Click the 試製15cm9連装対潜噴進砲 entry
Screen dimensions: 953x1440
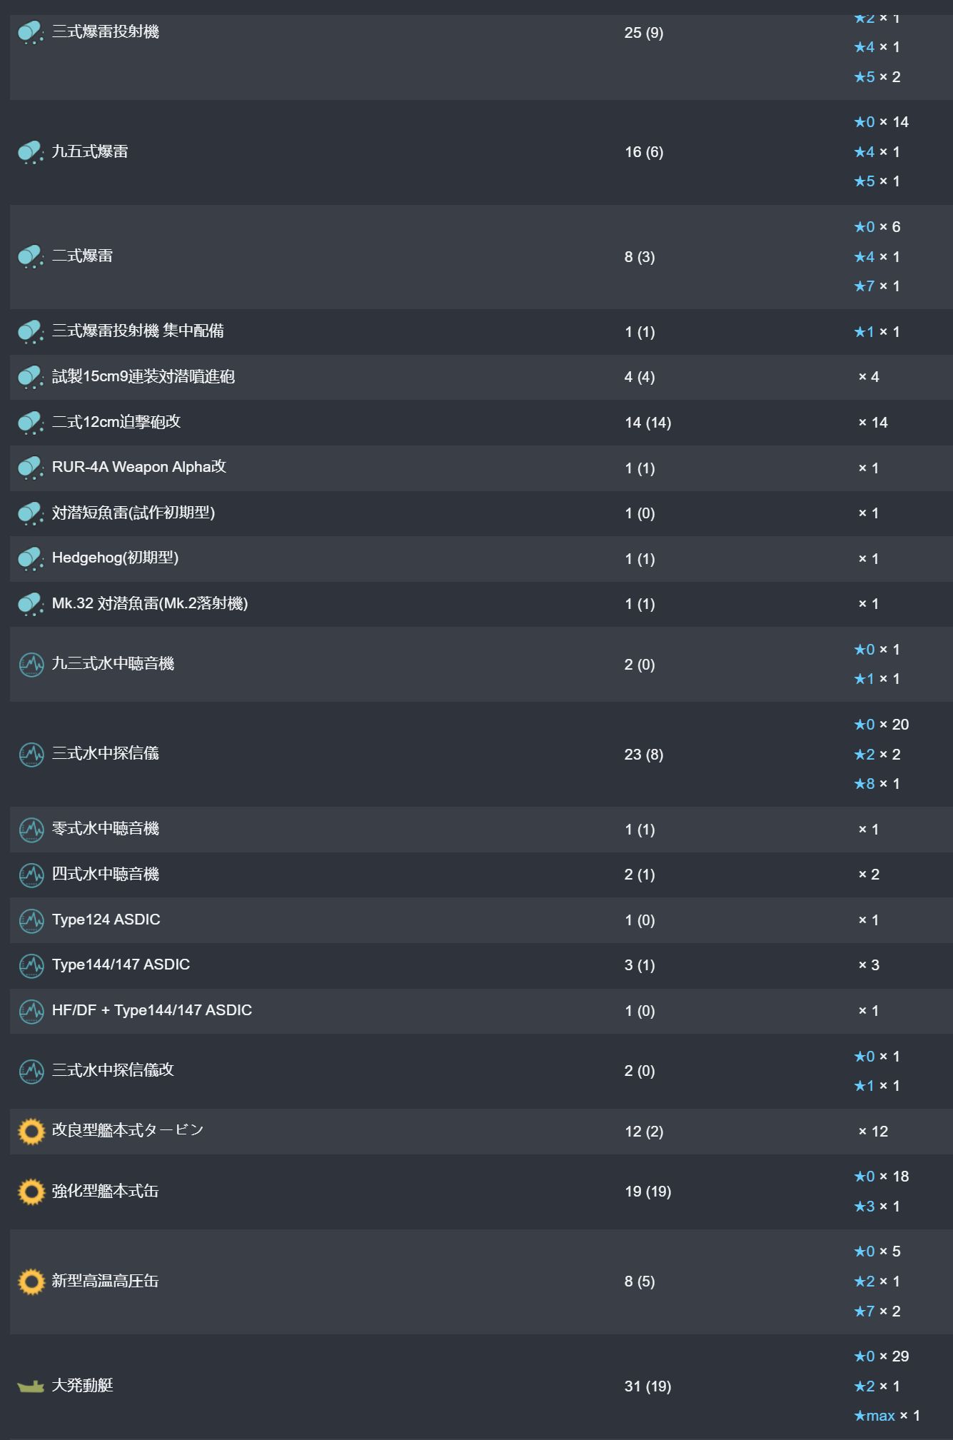(143, 376)
